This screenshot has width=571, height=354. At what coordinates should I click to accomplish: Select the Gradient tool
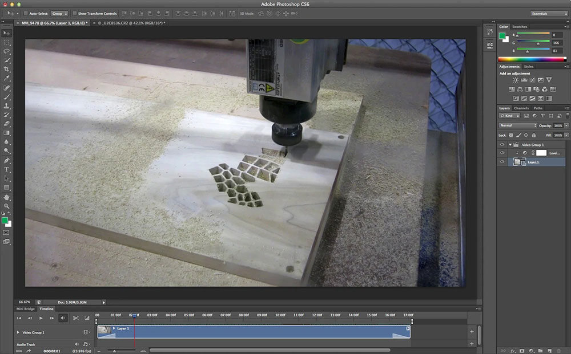click(6, 133)
